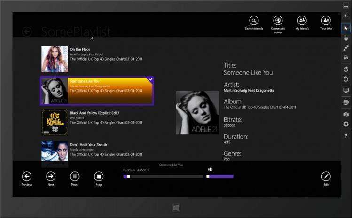Click the Genre value Pop

pos(227,159)
